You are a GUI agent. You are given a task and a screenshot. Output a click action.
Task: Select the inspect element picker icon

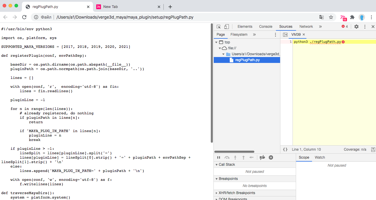(219, 27)
